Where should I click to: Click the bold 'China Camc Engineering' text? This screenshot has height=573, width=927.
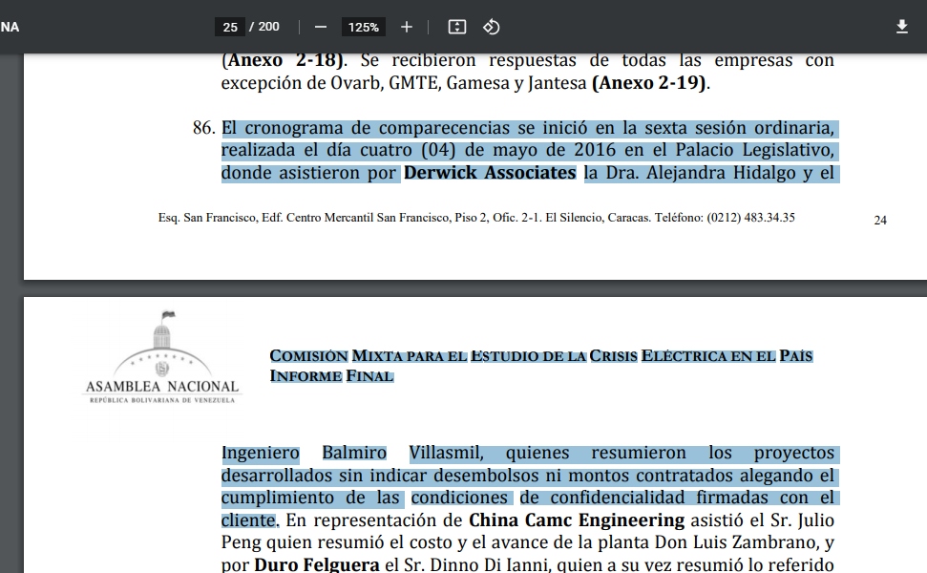click(577, 520)
